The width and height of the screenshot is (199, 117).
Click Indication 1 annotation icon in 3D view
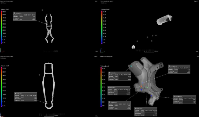(x=109, y=102)
